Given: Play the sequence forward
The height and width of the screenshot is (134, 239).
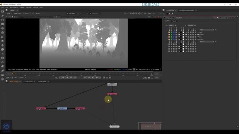Looking at the screenshot, I should (85, 78).
